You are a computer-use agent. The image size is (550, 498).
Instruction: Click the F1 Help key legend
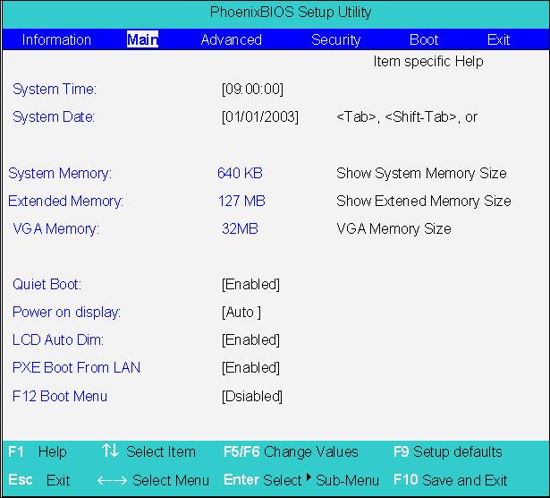coord(38,451)
